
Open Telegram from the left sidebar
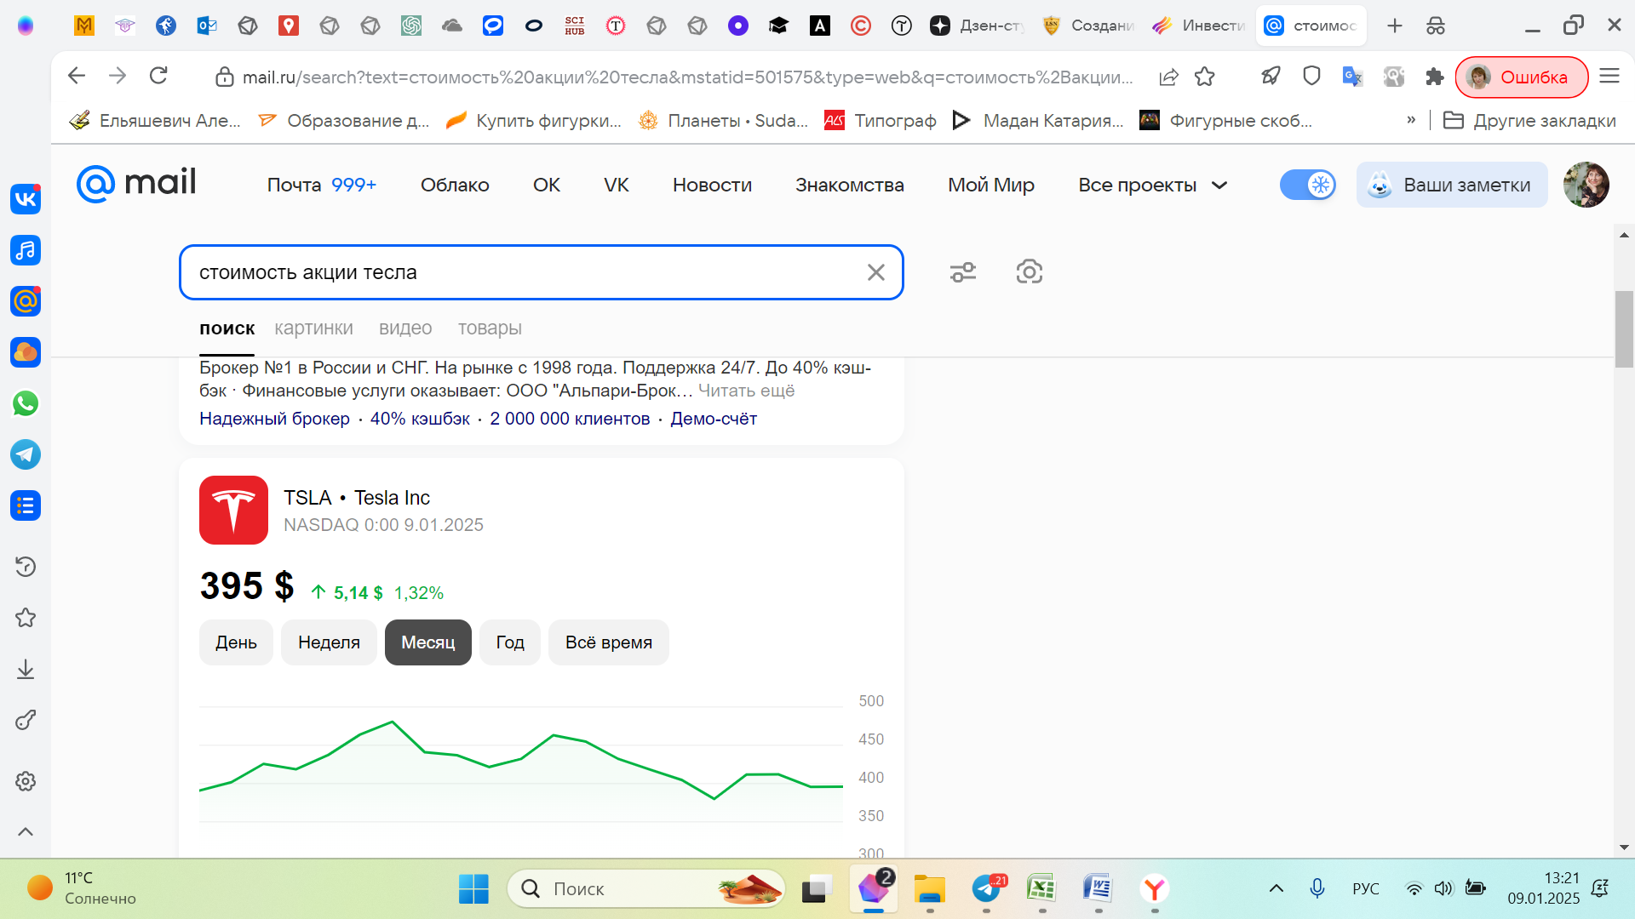pos(25,455)
